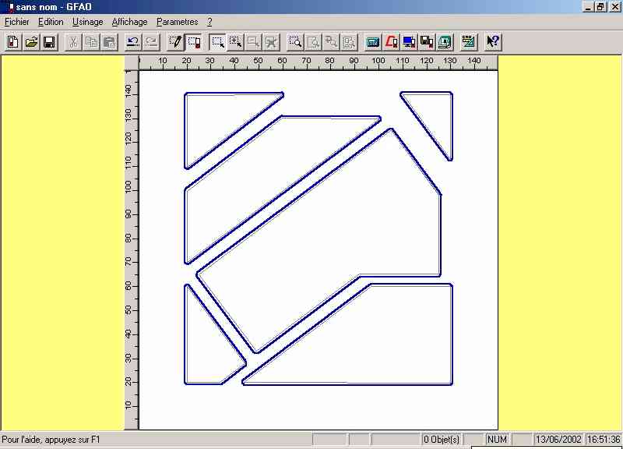Select the pencil drawing tool
Viewport: 623px width, 449px height.
click(175, 42)
